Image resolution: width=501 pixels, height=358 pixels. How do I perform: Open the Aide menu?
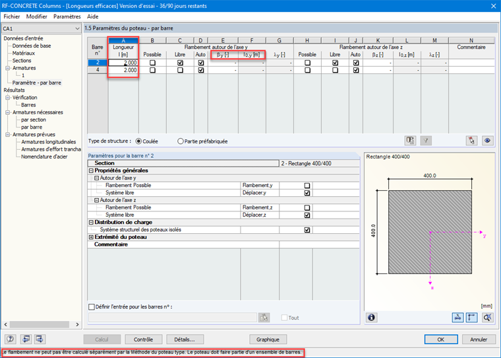93,17
